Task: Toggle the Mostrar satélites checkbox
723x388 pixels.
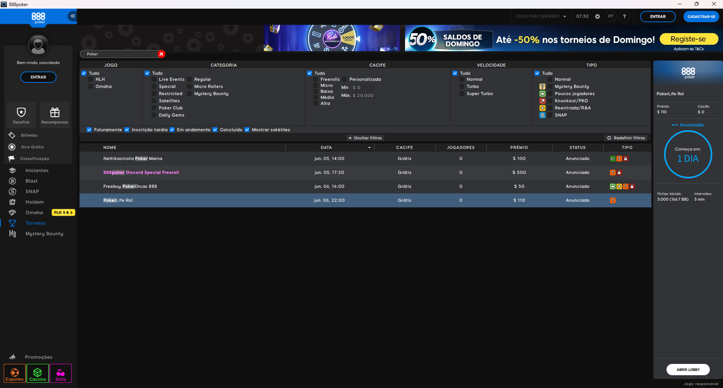Action: click(247, 130)
